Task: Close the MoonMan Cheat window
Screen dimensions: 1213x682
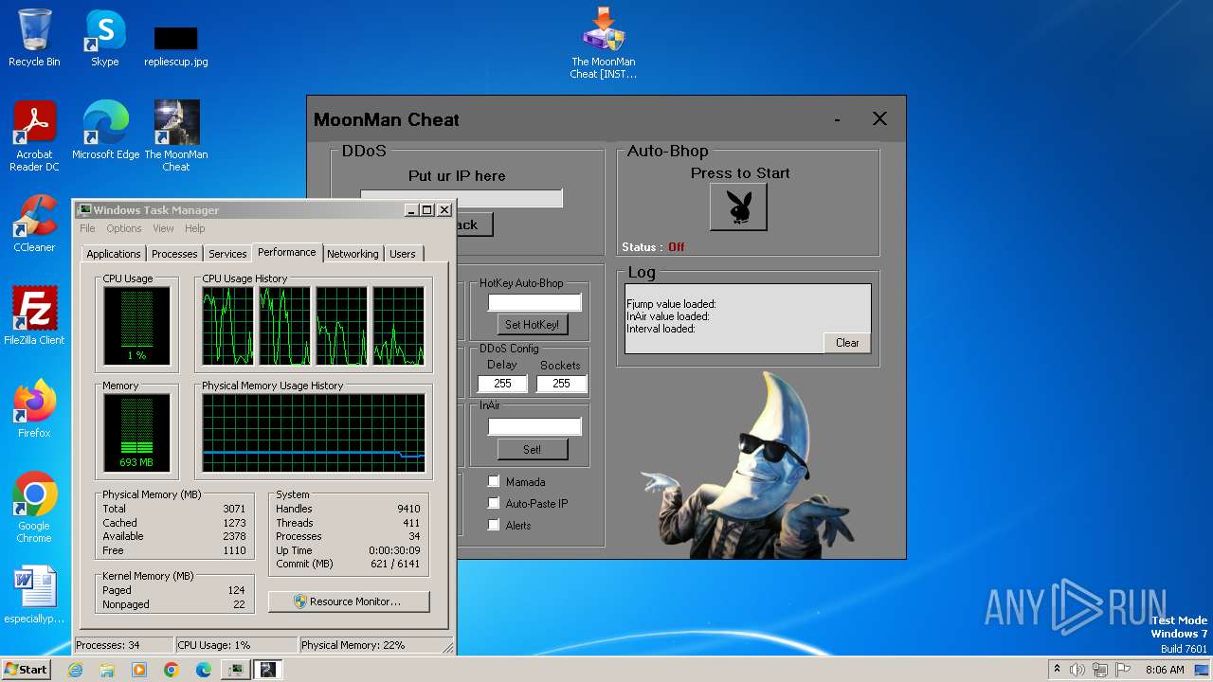Action: click(879, 118)
